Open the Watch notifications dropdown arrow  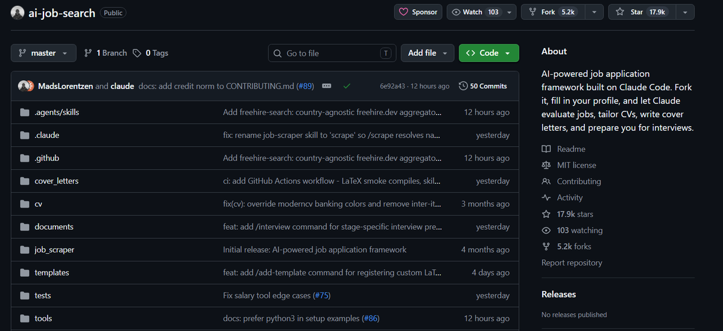[x=510, y=12]
